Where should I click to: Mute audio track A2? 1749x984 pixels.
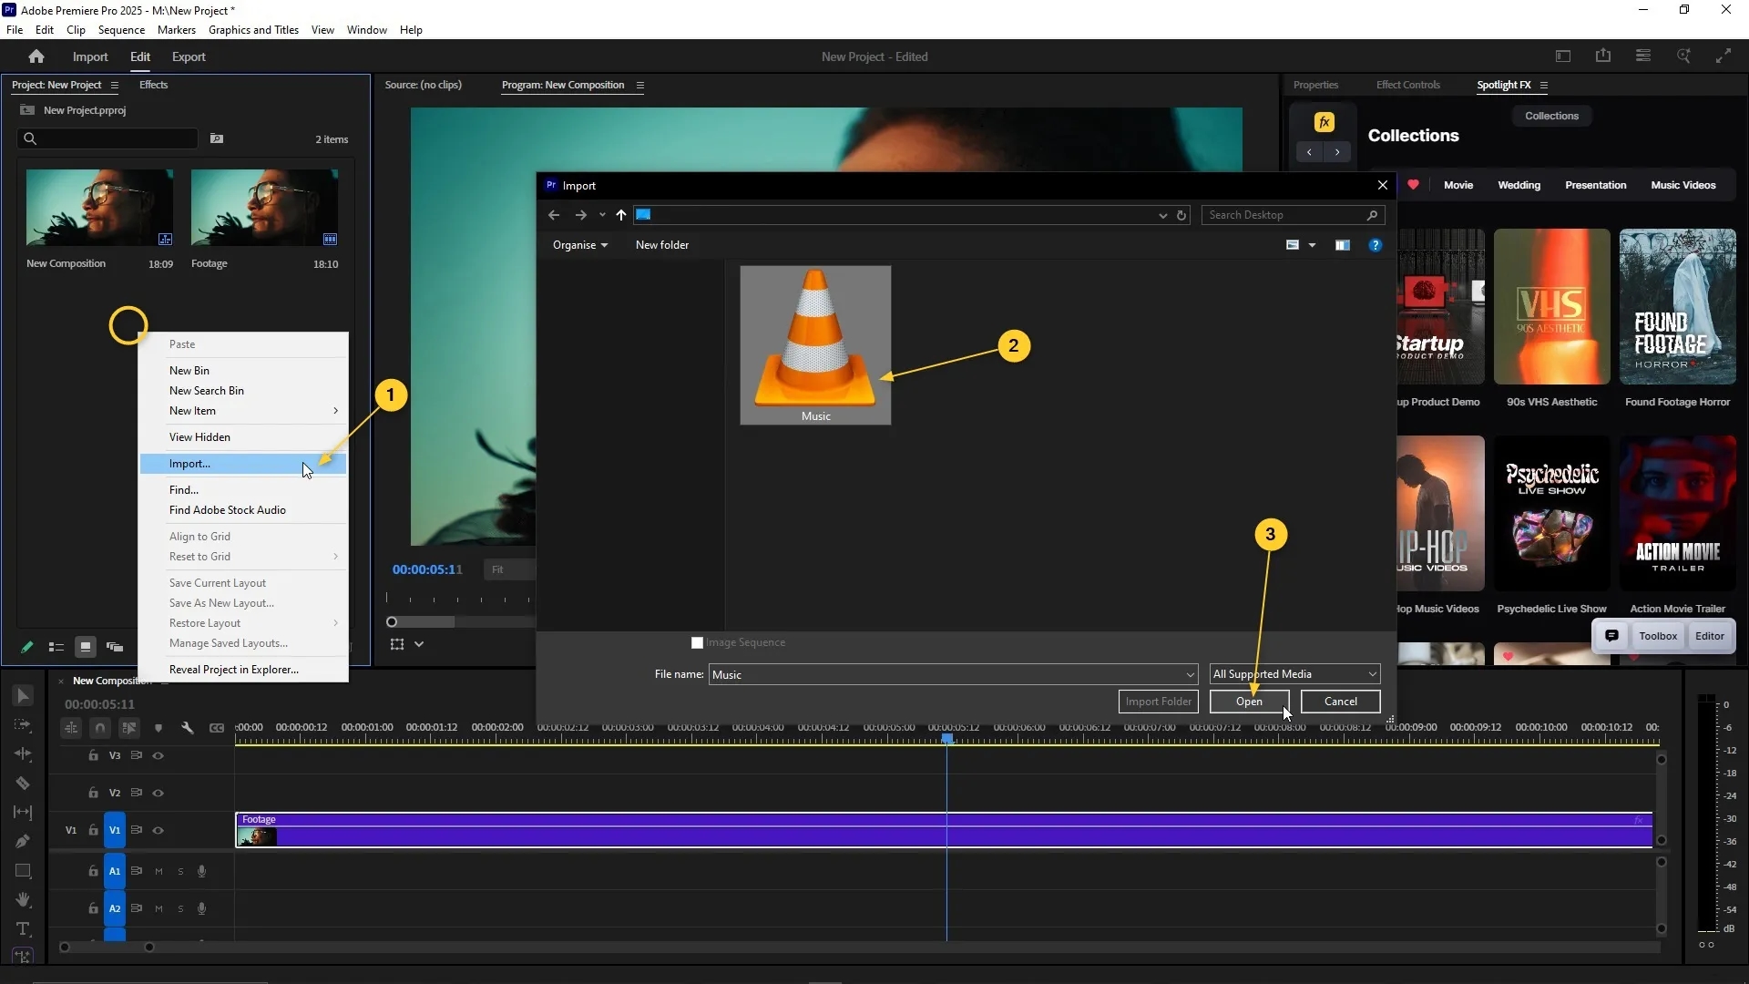[159, 908]
